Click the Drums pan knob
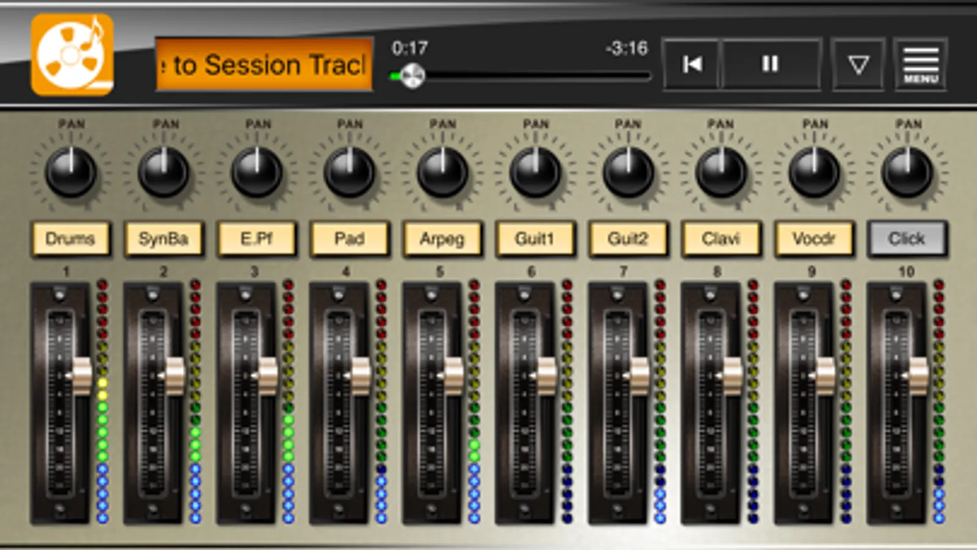The image size is (977, 550). coord(71,172)
